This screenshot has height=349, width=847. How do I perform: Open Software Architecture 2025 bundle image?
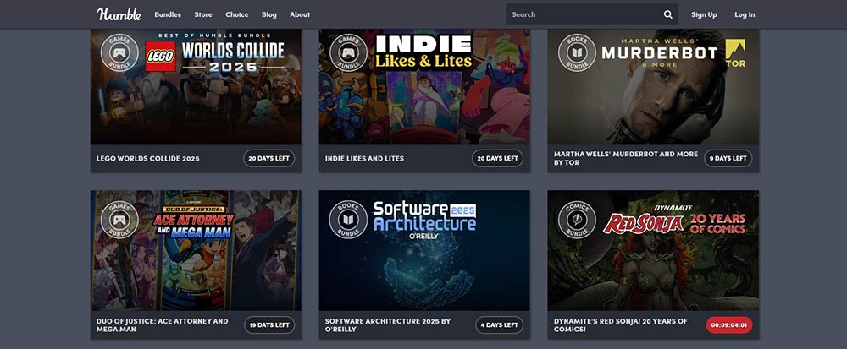point(424,250)
